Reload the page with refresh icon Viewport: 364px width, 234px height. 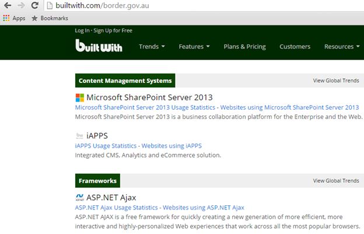(35, 5)
